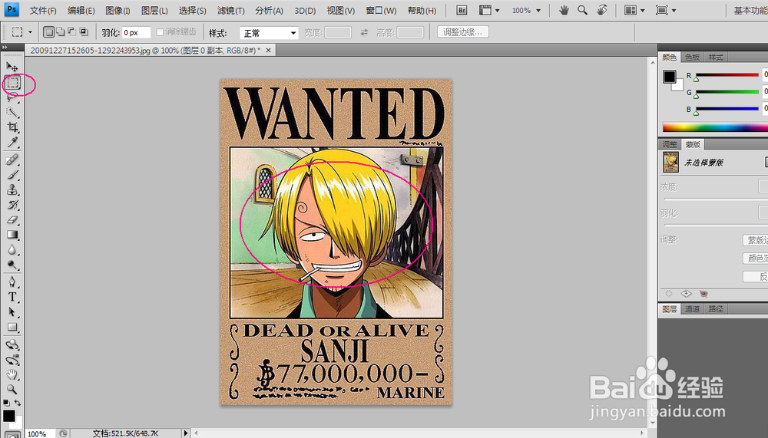Select the Hand tool in toolbox
Viewport: 768px width, 438px height.
[x=12, y=375]
